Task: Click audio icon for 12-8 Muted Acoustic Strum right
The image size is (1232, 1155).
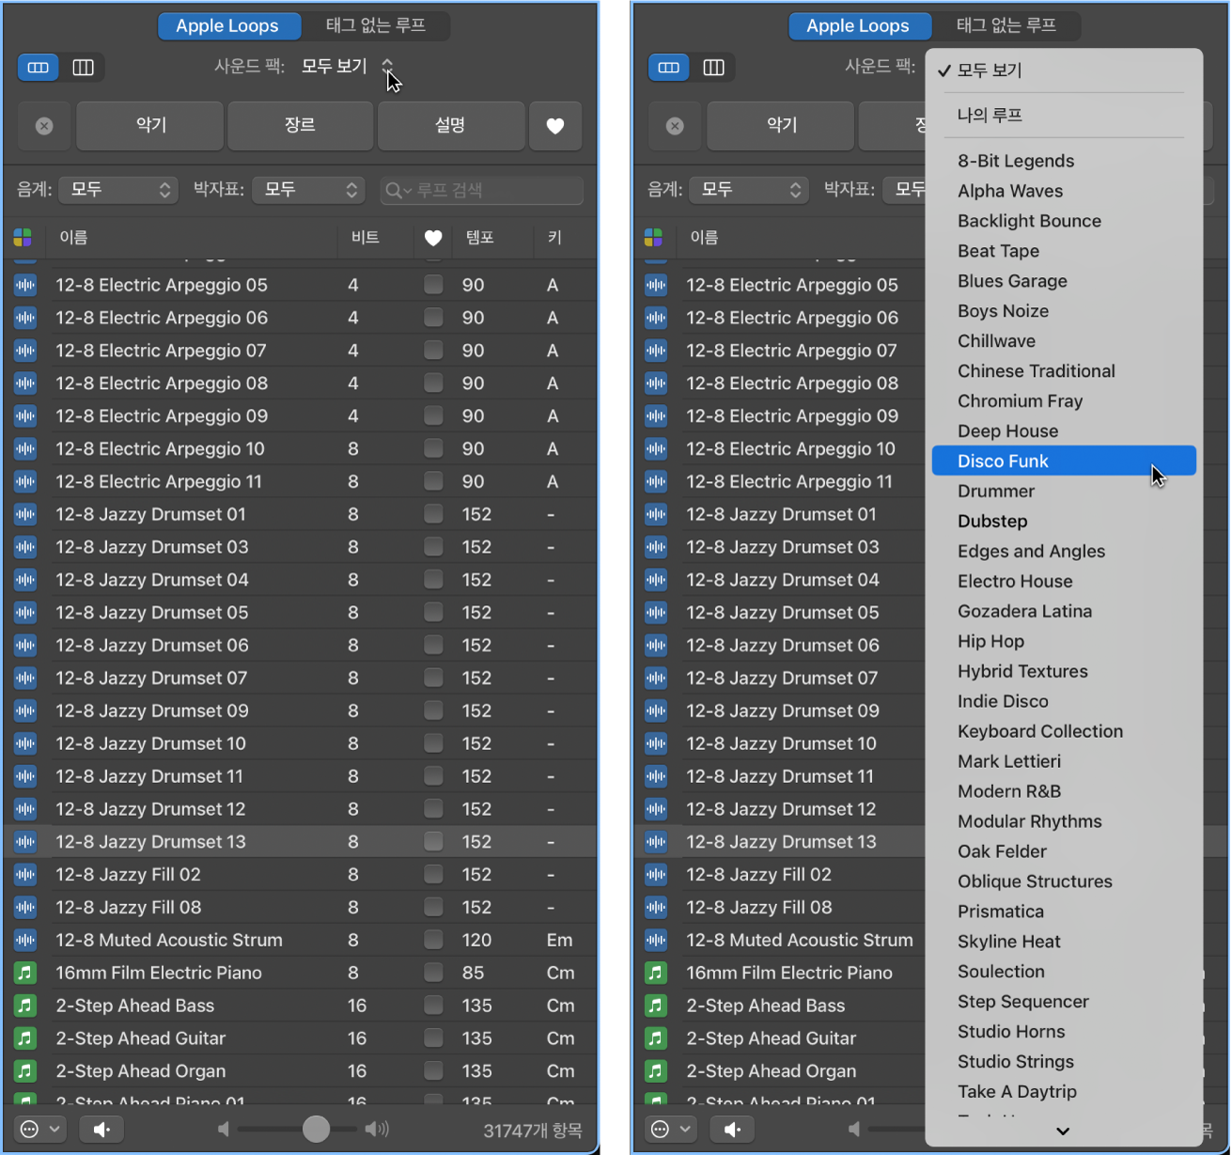Action: click(656, 940)
